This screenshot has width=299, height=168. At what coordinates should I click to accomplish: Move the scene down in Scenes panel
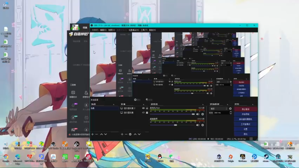(x=105, y=134)
